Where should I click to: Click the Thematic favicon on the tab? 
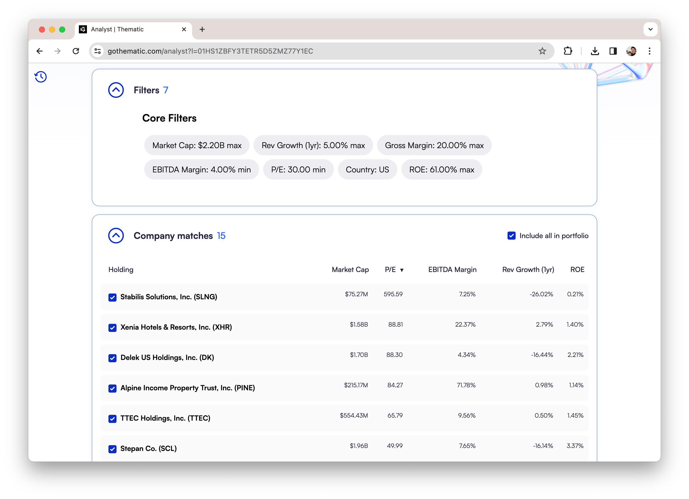pyautogui.click(x=83, y=29)
